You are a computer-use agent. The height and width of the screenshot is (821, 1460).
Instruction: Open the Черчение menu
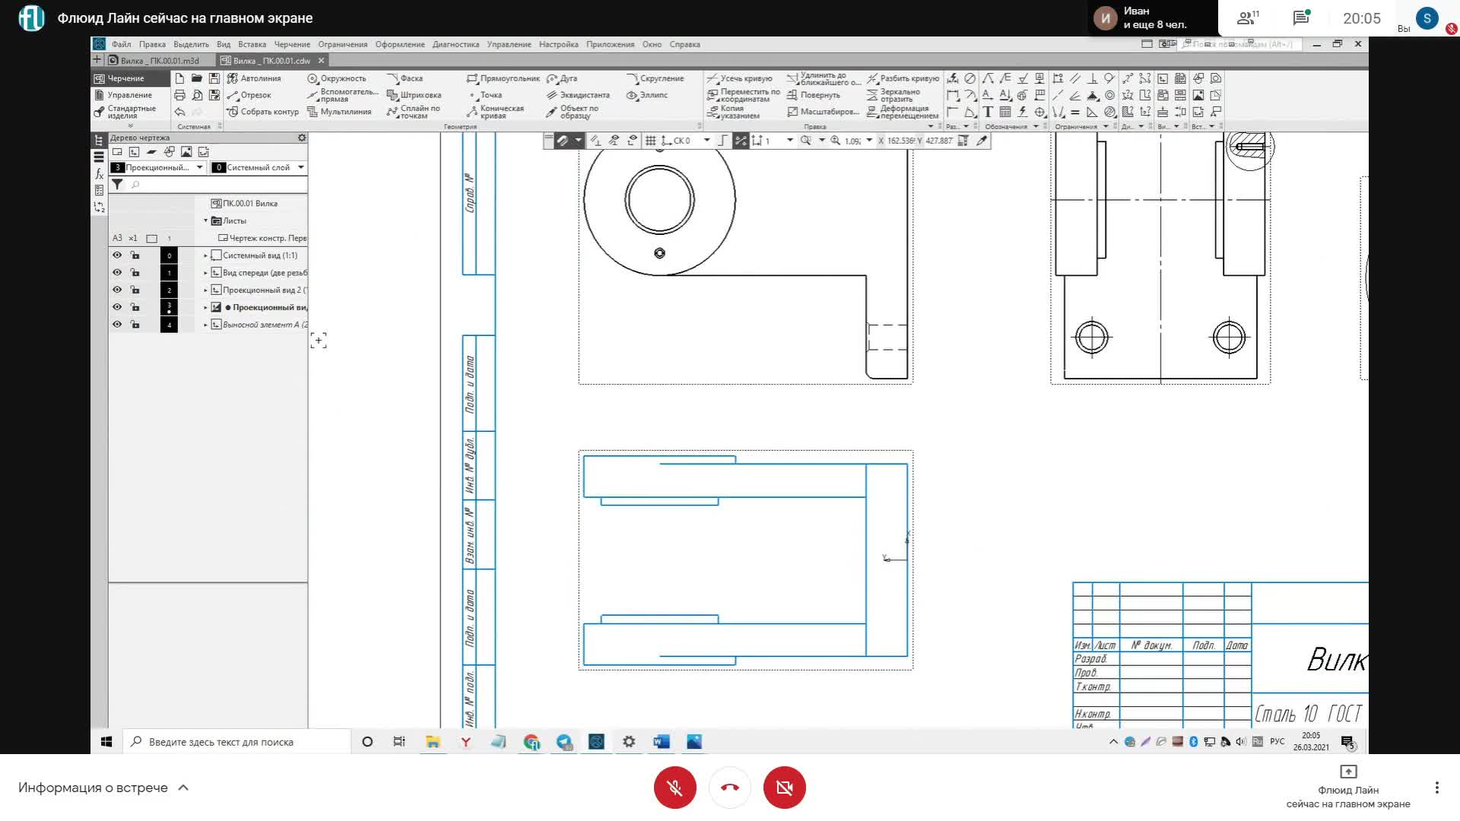[x=290, y=44]
